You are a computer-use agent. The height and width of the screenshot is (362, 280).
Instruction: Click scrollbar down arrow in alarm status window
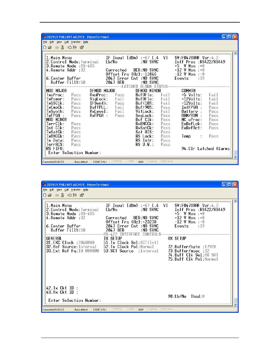pos(235,157)
